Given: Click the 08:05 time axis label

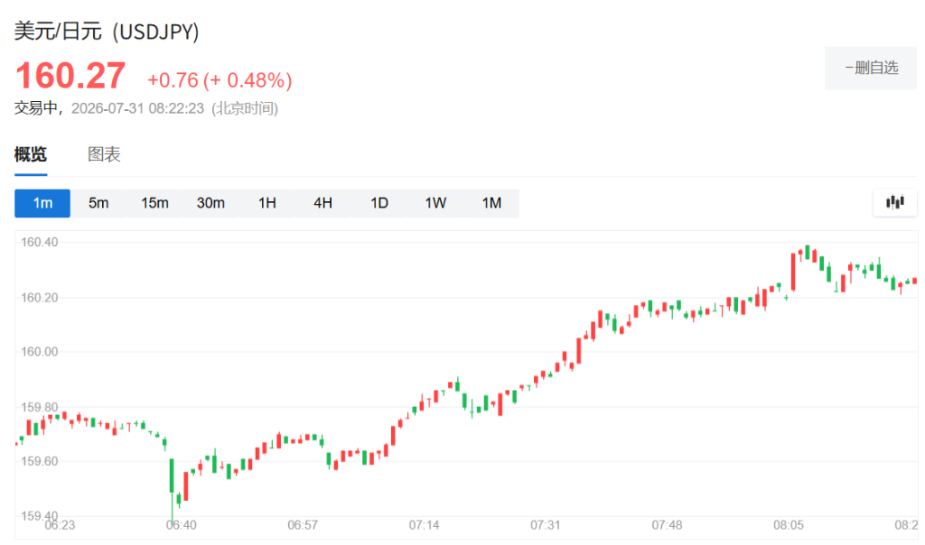Looking at the screenshot, I should pyautogui.click(x=788, y=524).
